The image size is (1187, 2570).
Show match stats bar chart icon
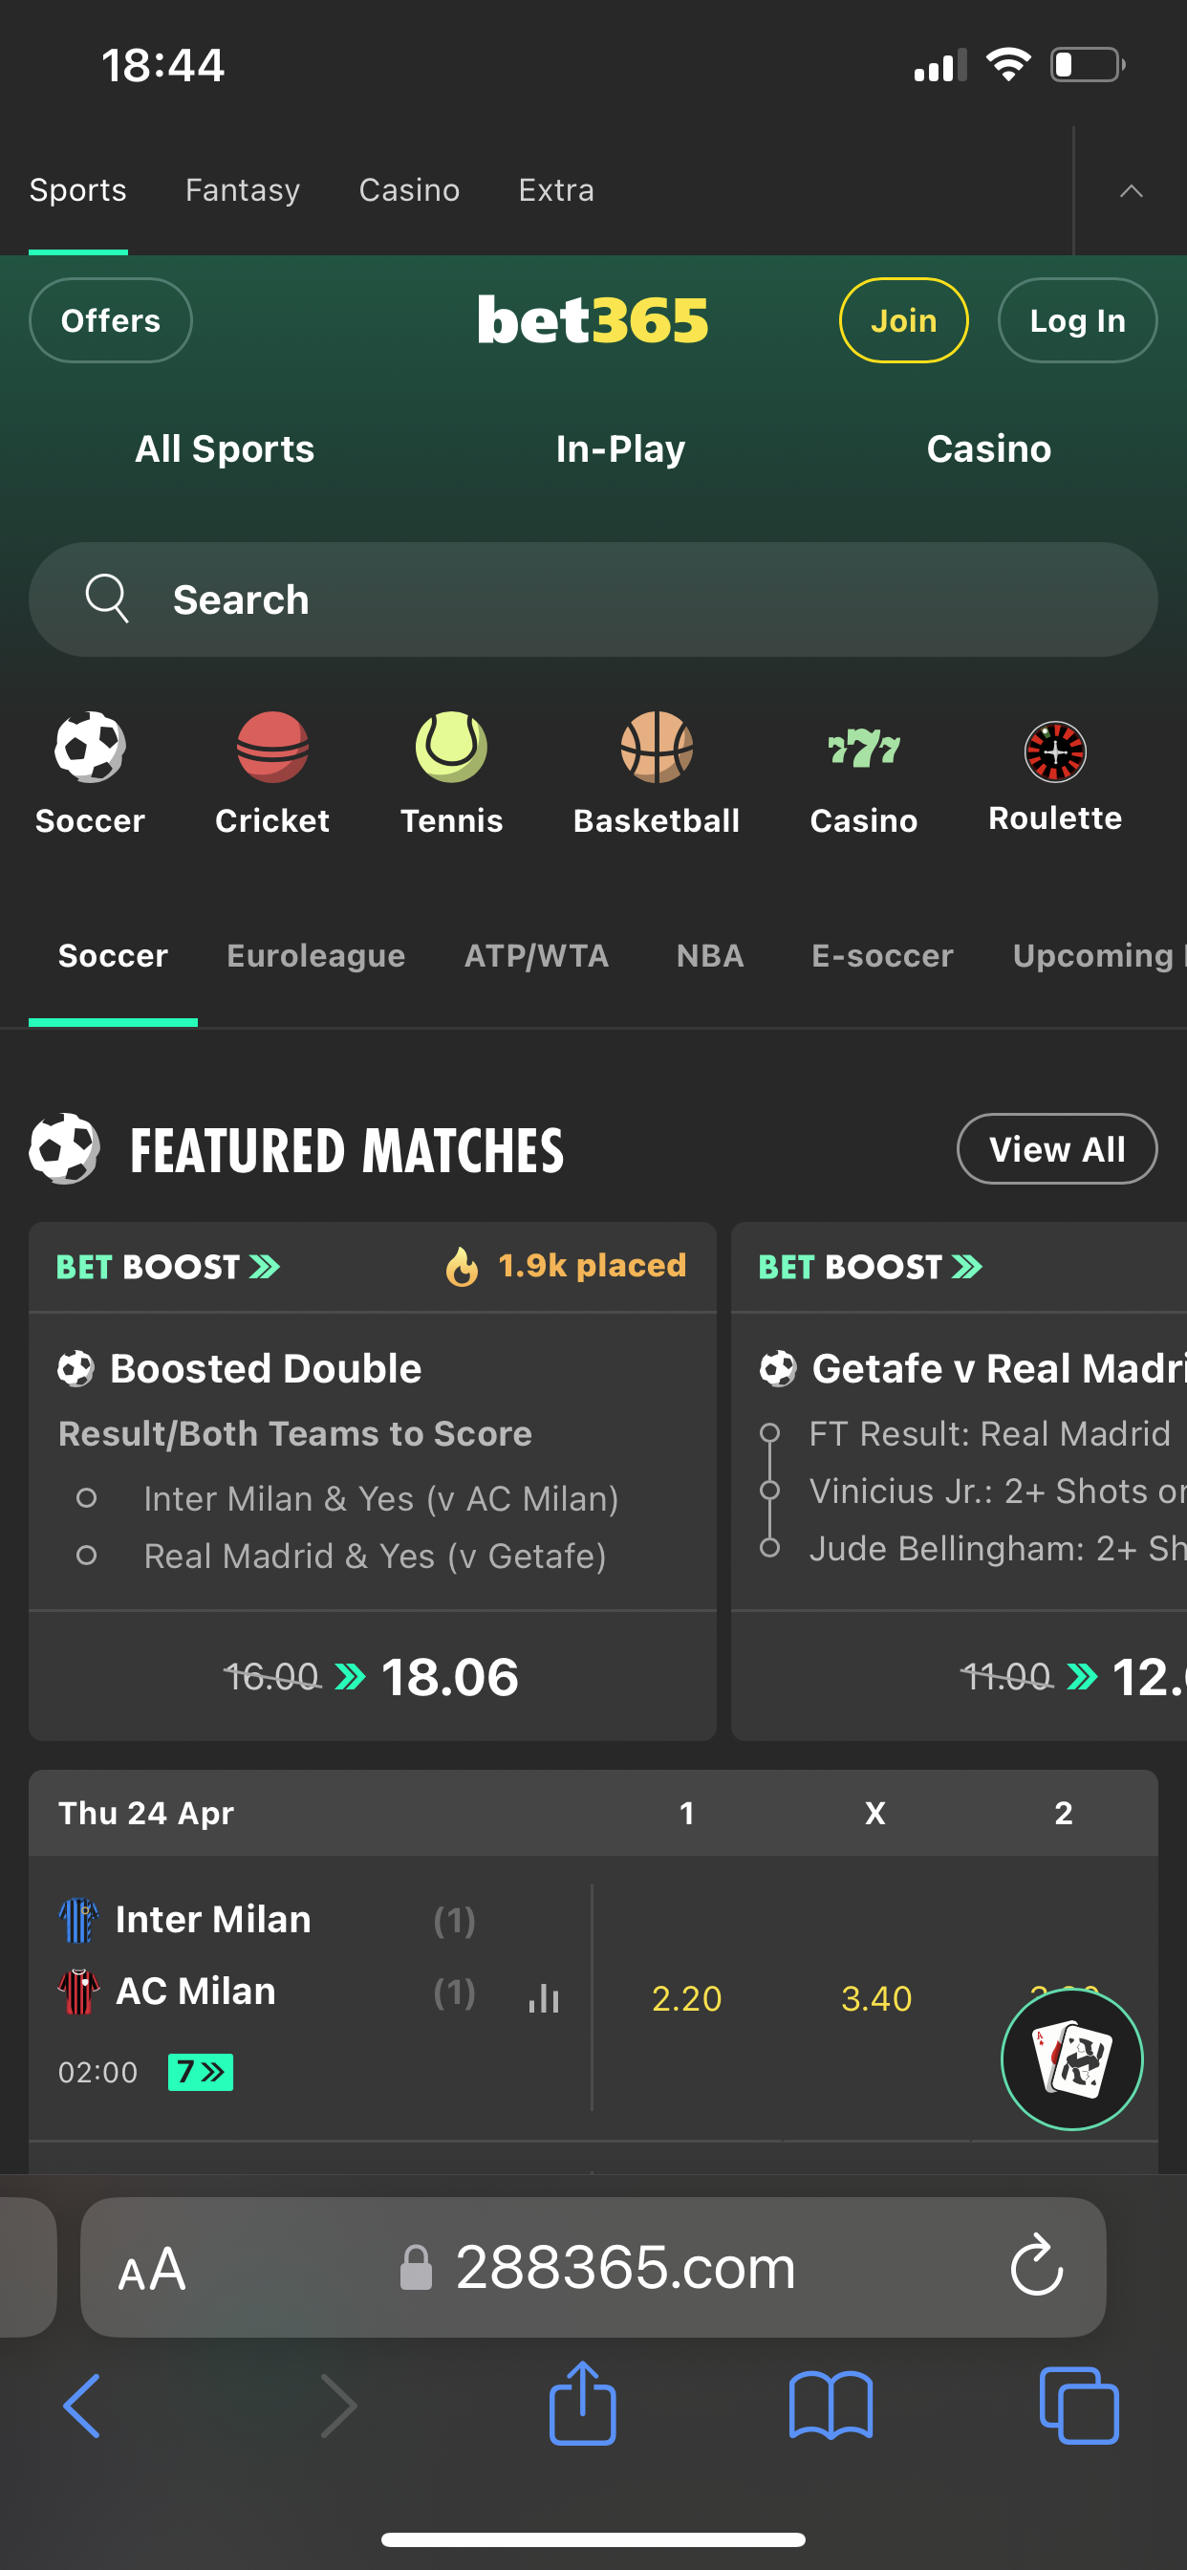click(x=544, y=1997)
